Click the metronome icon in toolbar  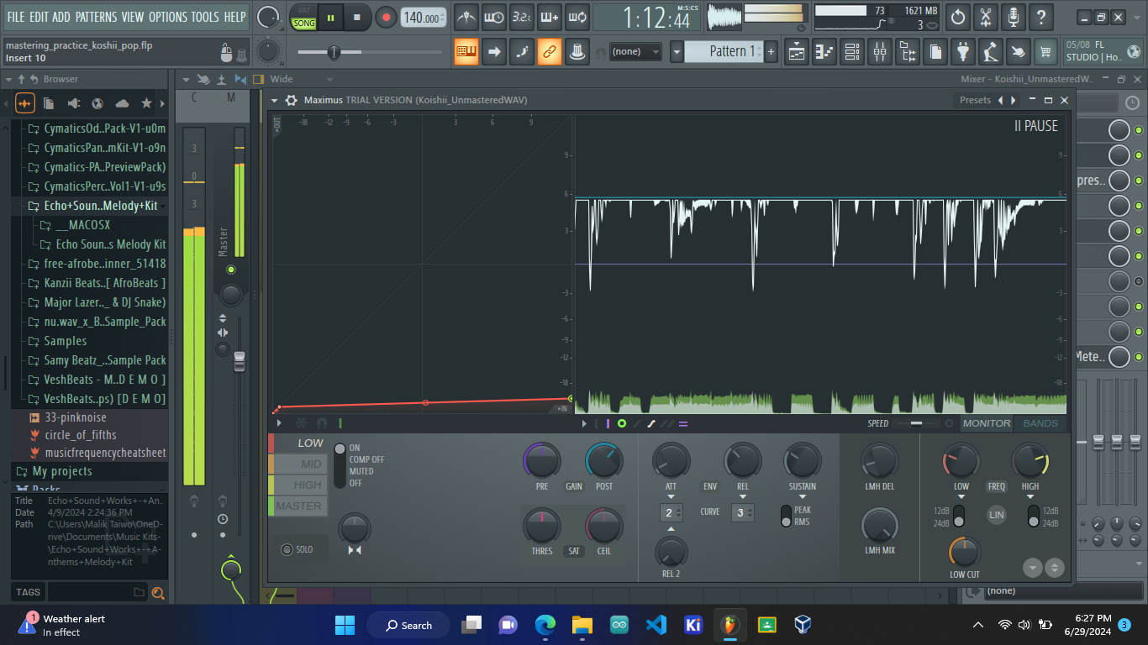coord(467,17)
